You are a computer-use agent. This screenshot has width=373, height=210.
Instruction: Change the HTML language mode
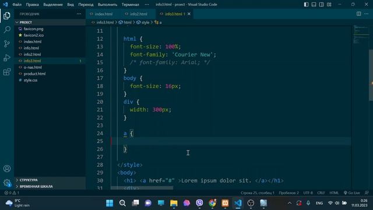point(334,193)
